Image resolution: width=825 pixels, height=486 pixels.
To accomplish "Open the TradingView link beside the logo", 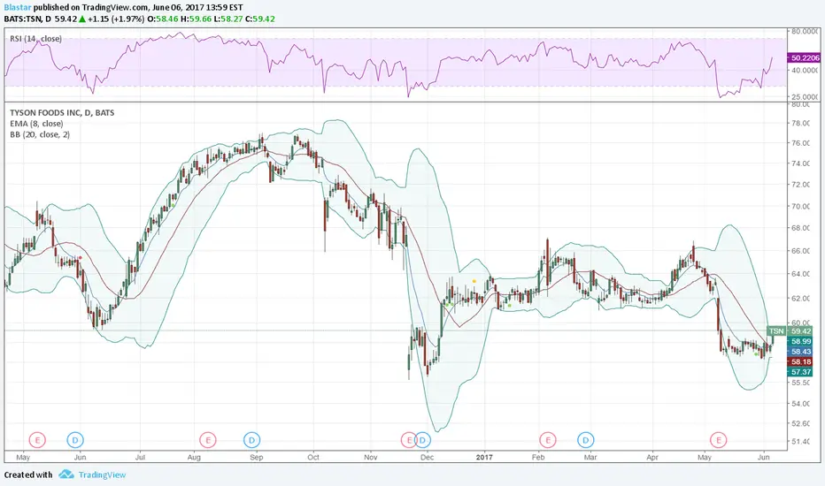I will [102, 475].
